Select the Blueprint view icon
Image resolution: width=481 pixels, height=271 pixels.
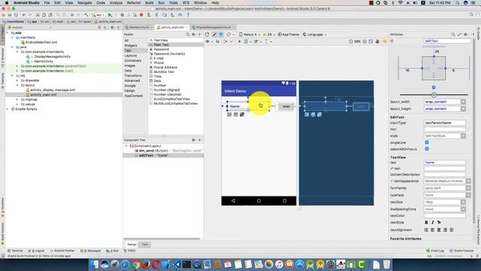click(x=221, y=35)
